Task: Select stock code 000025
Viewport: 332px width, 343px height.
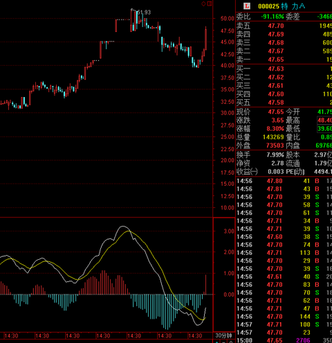Action: 268,6
